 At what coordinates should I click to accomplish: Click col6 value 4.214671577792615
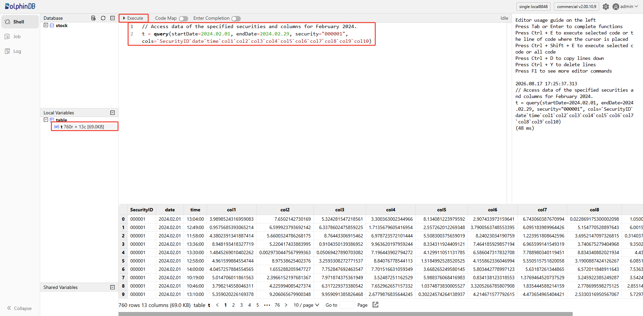click(x=493, y=294)
